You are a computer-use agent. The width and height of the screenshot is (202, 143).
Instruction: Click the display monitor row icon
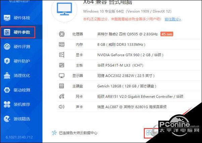62,76
